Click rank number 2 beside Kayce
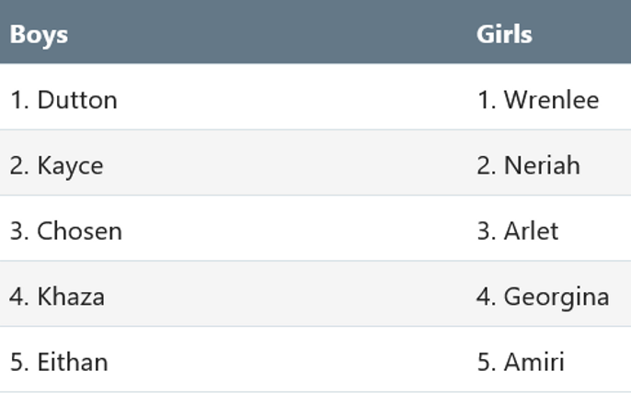The height and width of the screenshot is (393, 631). click(x=19, y=165)
